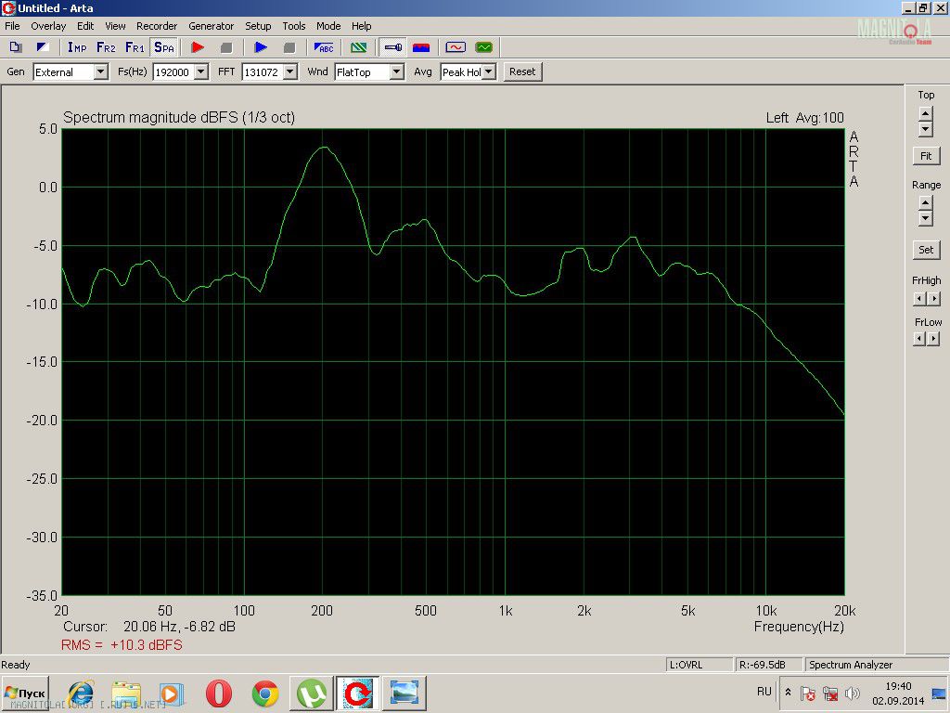This screenshot has height=713, width=950.
Task: Click the Top up arrow stepper
Action: (926, 113)
